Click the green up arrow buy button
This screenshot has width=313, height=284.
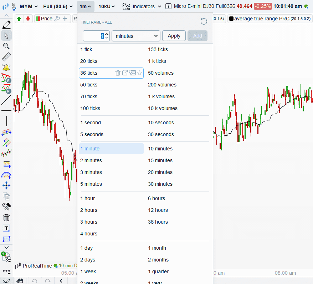pos(19,19)
